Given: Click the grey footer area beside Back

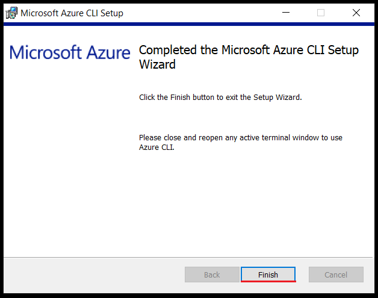Looking at the screenshot, I should coord(94,275).
